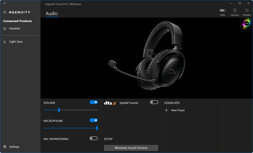Toggle the Volume switch off
This screenshot has width=253, height=153.
pyautogui.click(x=94, y=102)
